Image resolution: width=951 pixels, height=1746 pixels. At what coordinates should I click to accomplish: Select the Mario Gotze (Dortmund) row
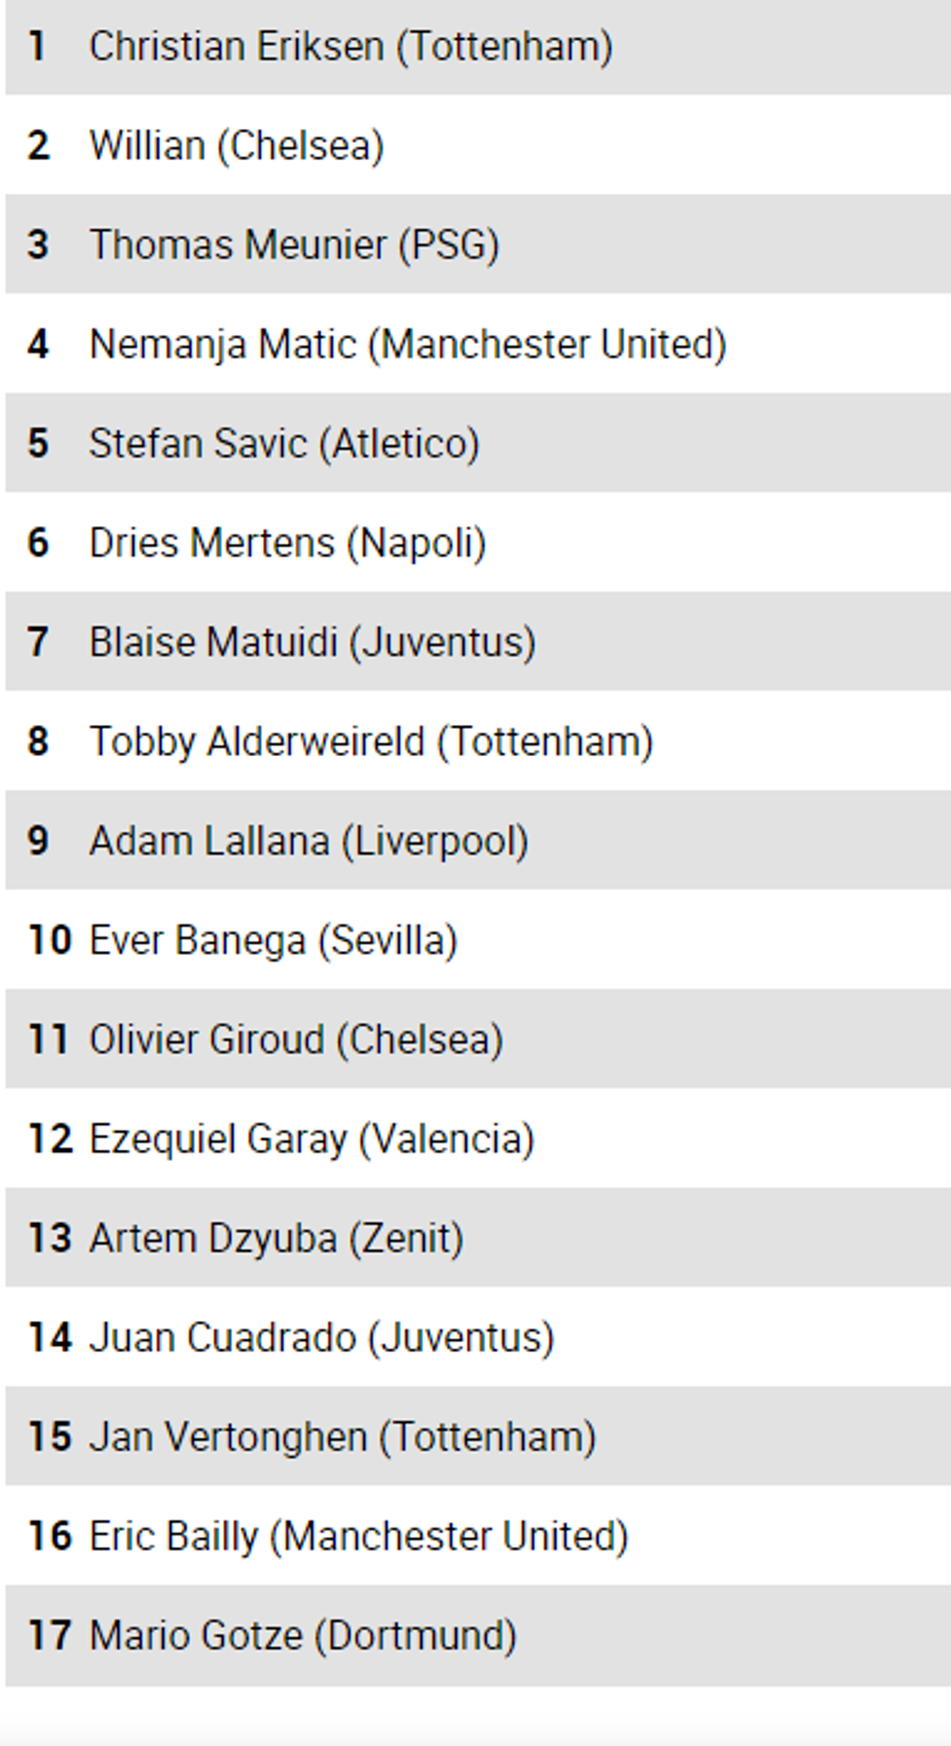click(x=303, y=1635)
